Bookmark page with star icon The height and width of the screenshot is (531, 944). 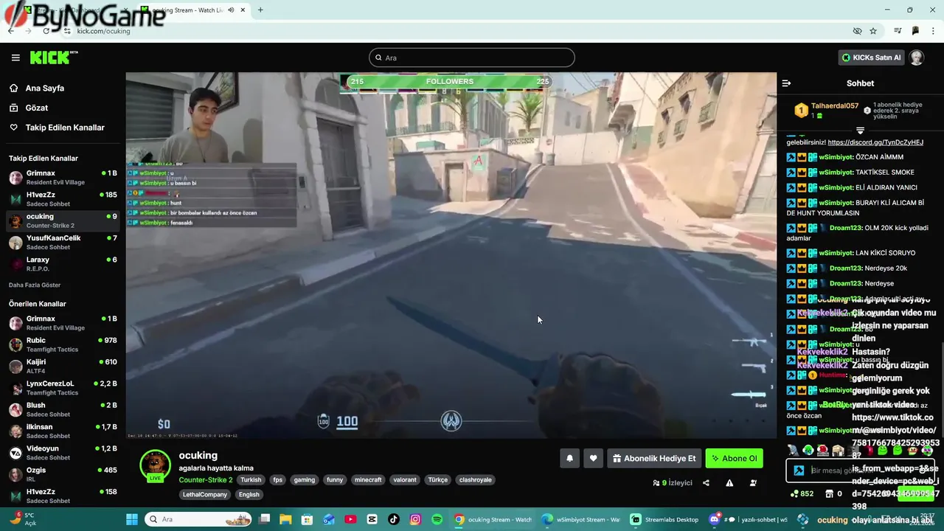(x=873, y=31)
